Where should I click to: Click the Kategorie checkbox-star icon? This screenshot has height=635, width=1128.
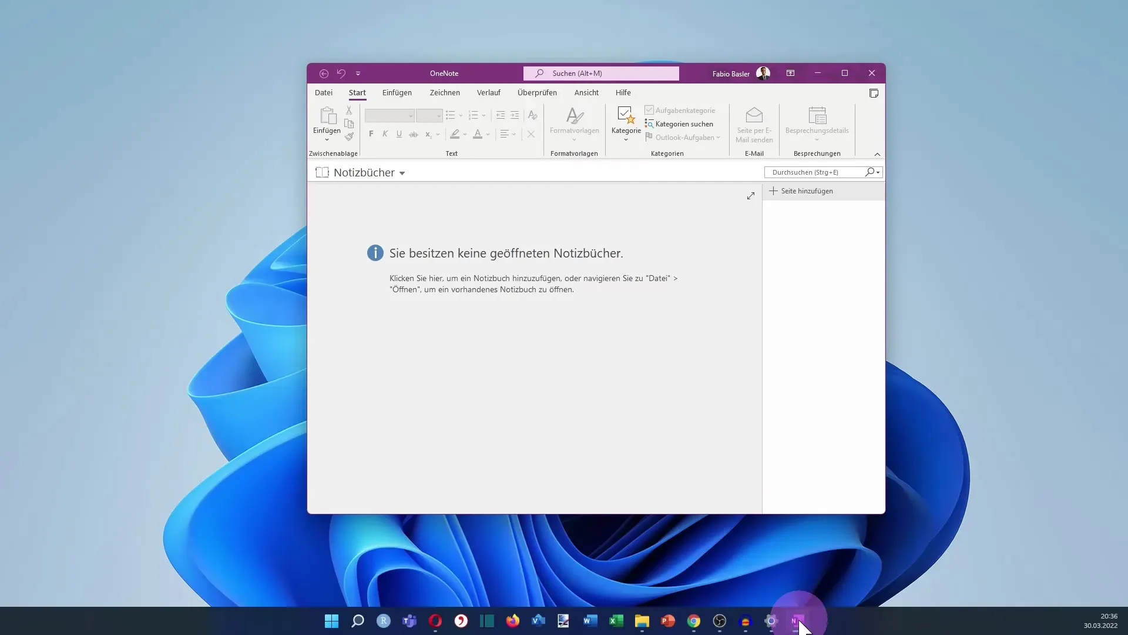click(x=626, y=115)
